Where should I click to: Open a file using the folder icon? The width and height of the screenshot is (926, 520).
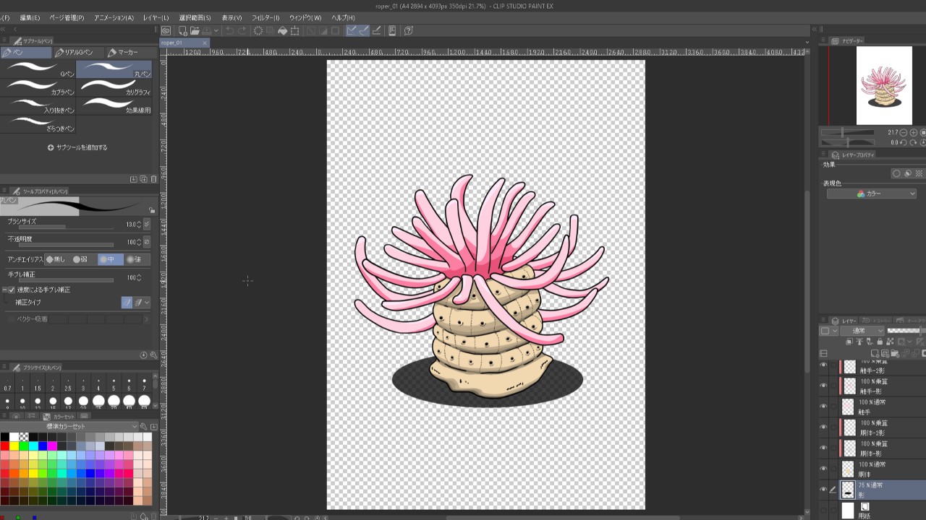click(x=195, y=31)
